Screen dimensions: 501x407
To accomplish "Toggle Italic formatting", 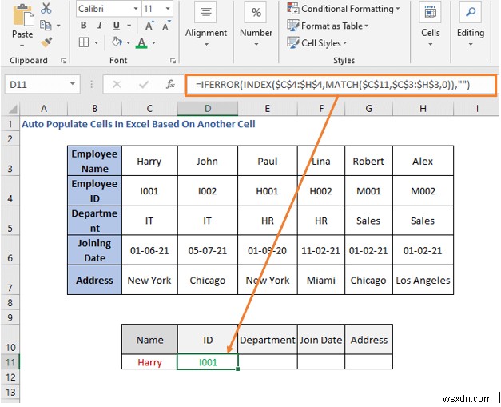I will click(100, 26).
